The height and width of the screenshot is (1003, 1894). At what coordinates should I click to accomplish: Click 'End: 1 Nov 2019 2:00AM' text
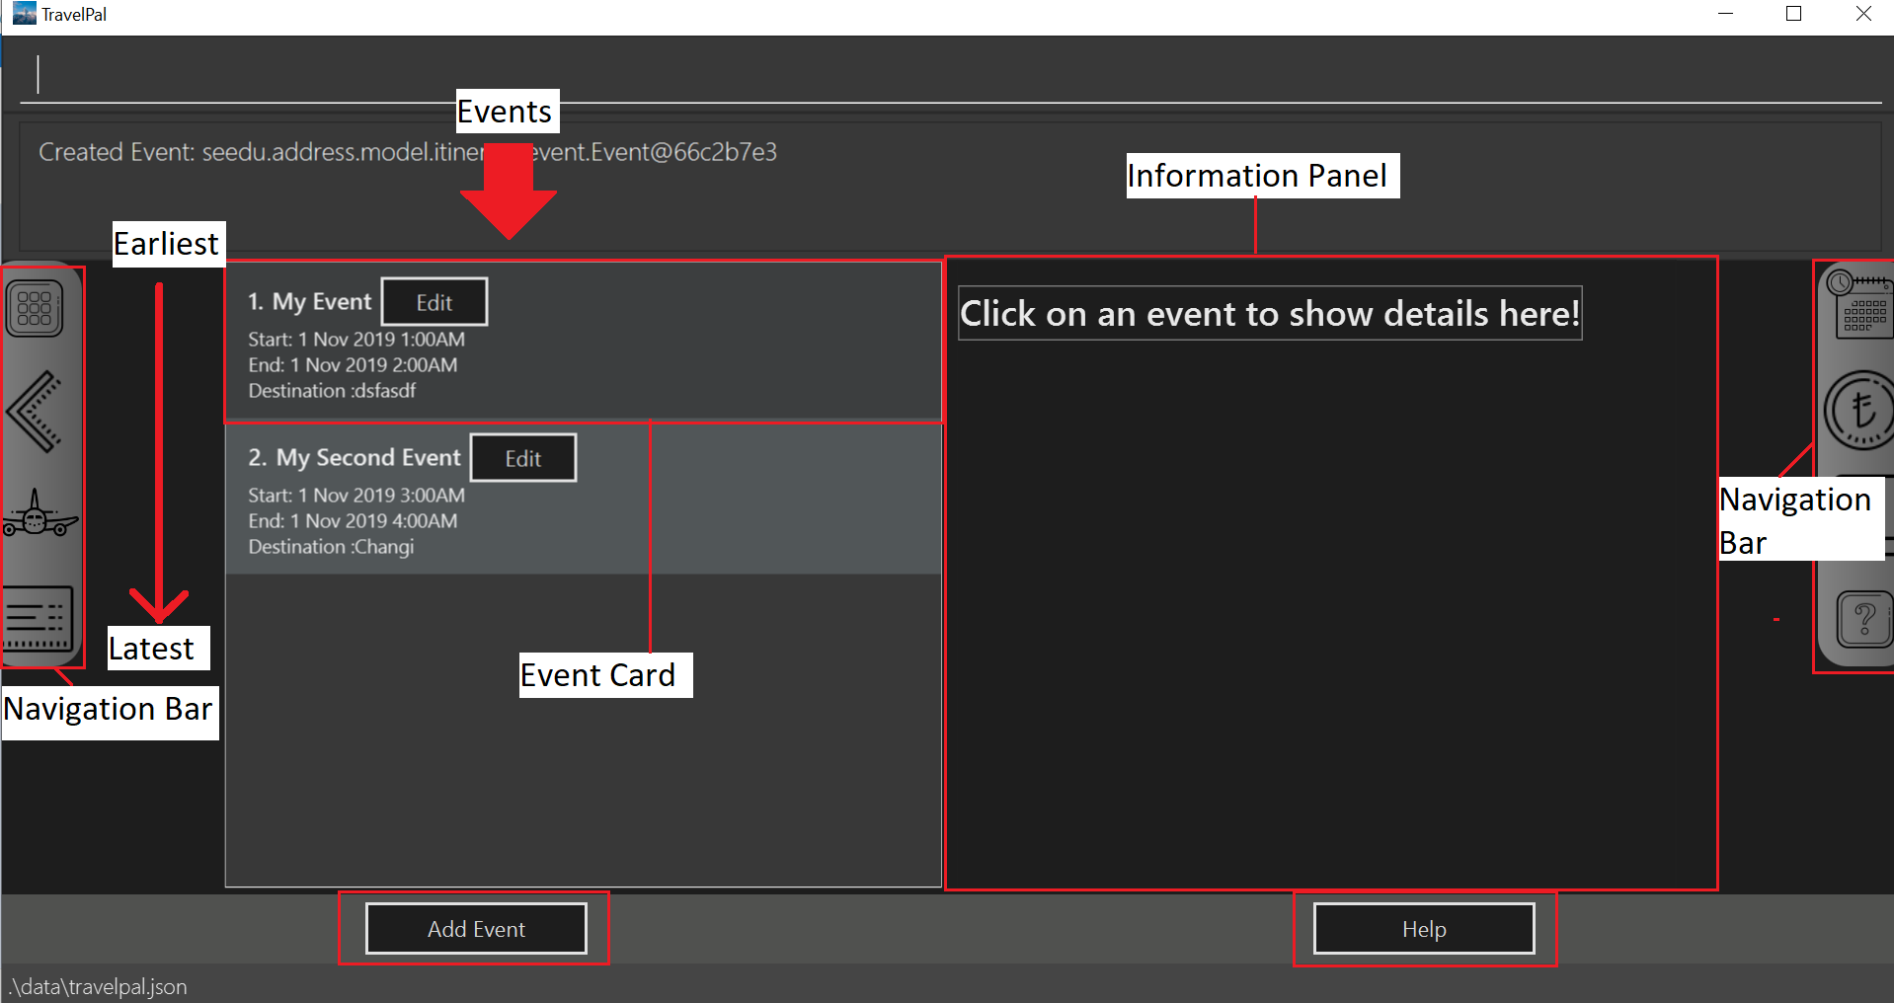[x=353, y=365]
